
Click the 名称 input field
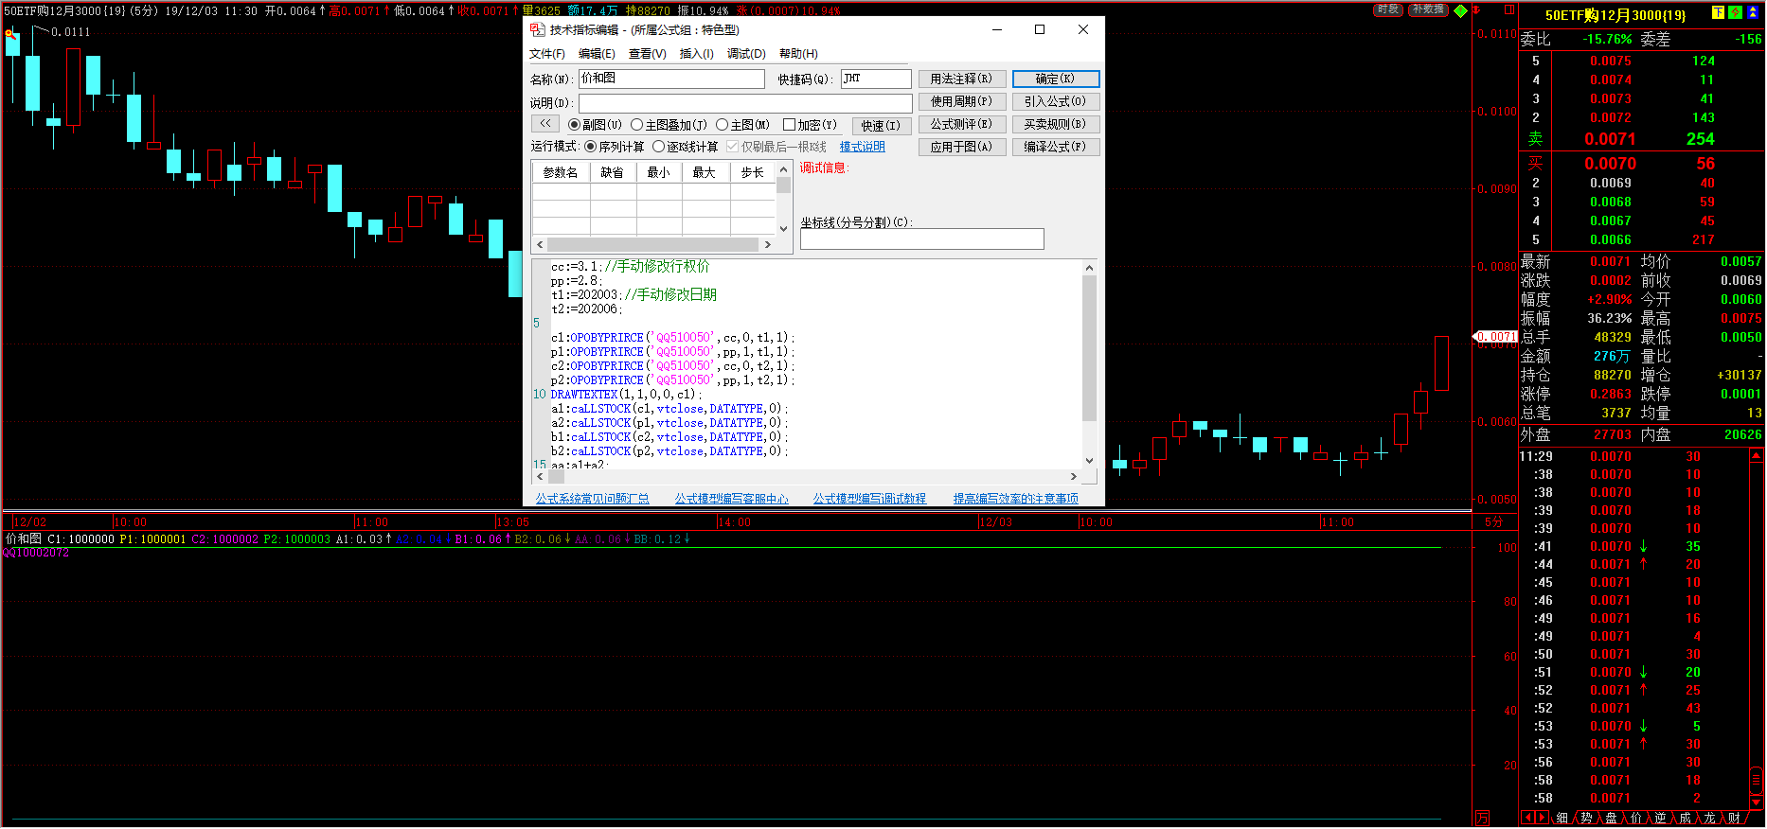click(x=671, y=79)
